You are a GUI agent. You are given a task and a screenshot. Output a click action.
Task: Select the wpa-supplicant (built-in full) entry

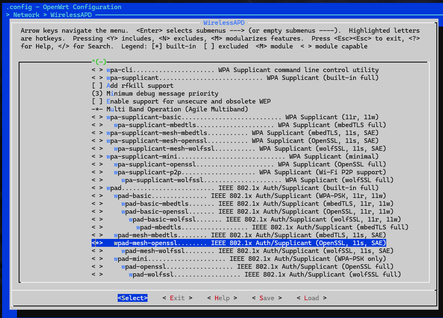pyautogui.click(x=235, y=78)
